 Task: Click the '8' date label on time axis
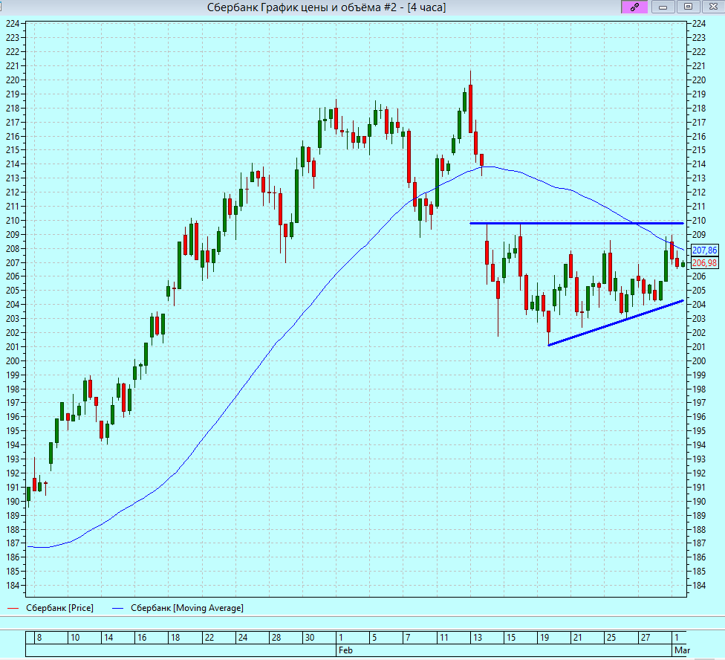pyautogui.click(x=39, y=638)
